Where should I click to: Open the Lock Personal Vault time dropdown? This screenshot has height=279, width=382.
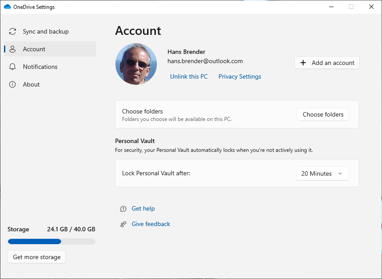click(322, 174)
